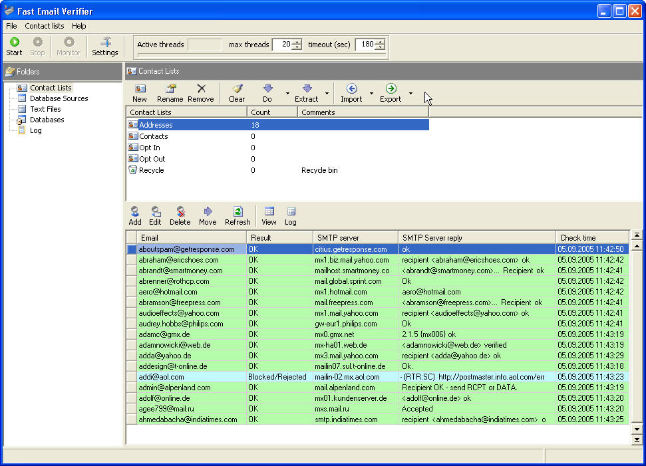Edit the selected email entry
Screen dimensions: 646x466
pyautogui.click(x=155, y=215)
